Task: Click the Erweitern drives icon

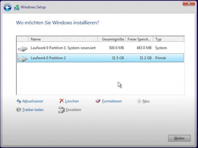Action: (x=61, y=110)
